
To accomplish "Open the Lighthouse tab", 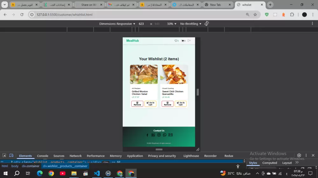I will (191, 156).
